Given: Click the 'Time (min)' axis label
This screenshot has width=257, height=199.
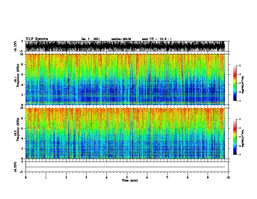Looking at the screenshot, I should coord(130,180).
